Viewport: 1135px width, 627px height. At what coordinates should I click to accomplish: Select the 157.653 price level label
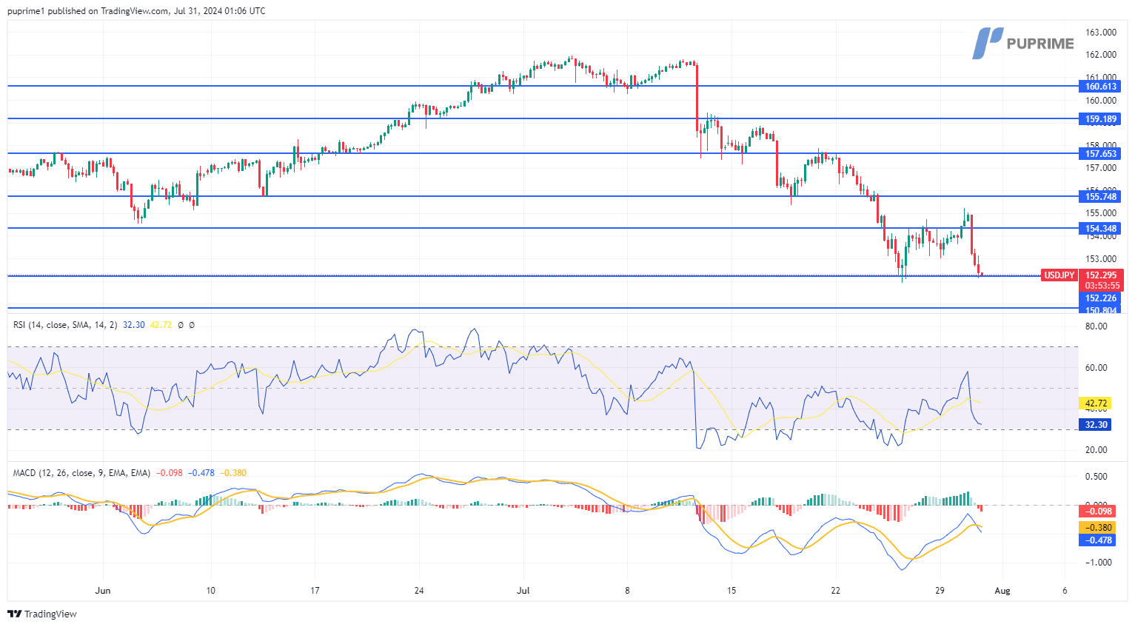coord(1101,154)
